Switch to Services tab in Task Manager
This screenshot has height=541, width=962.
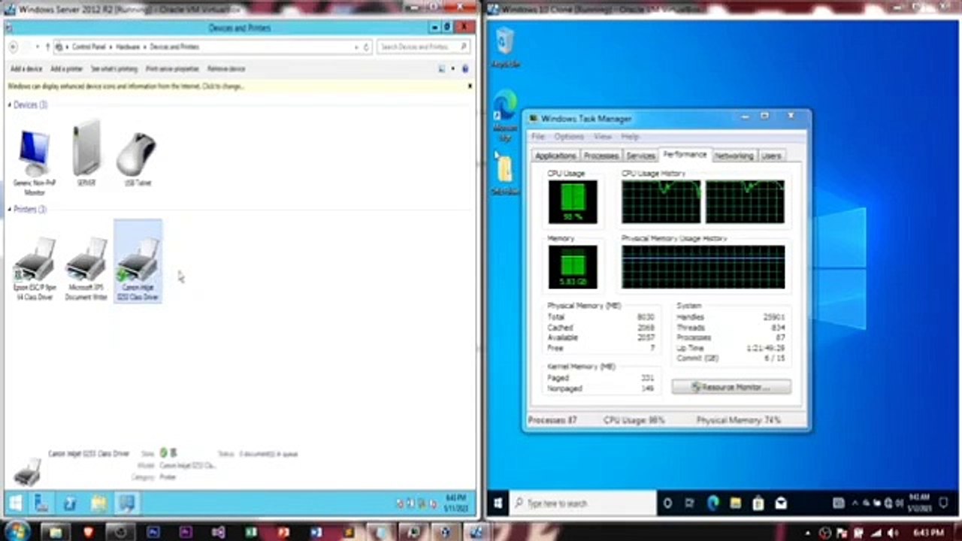click(x=640, y=156)
